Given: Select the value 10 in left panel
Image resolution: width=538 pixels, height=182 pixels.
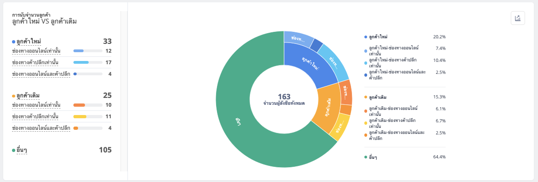Looking at the screenshot, I should point(109,105).
